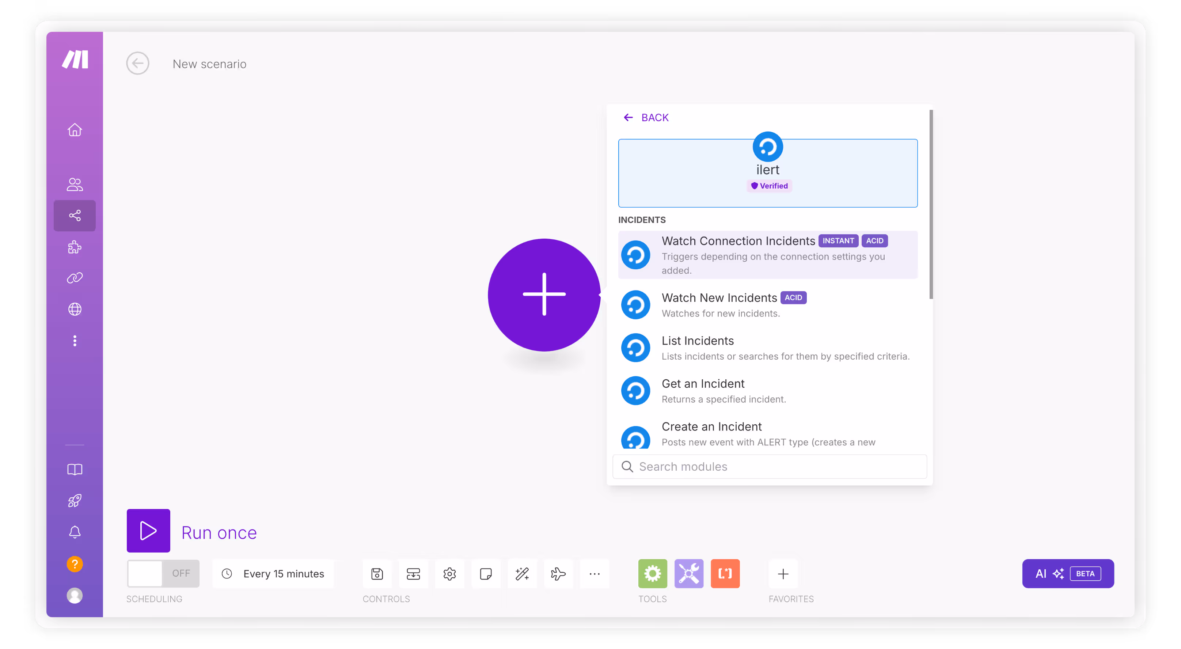Click the Explain flow airplane icon

(x=558, y=573)
